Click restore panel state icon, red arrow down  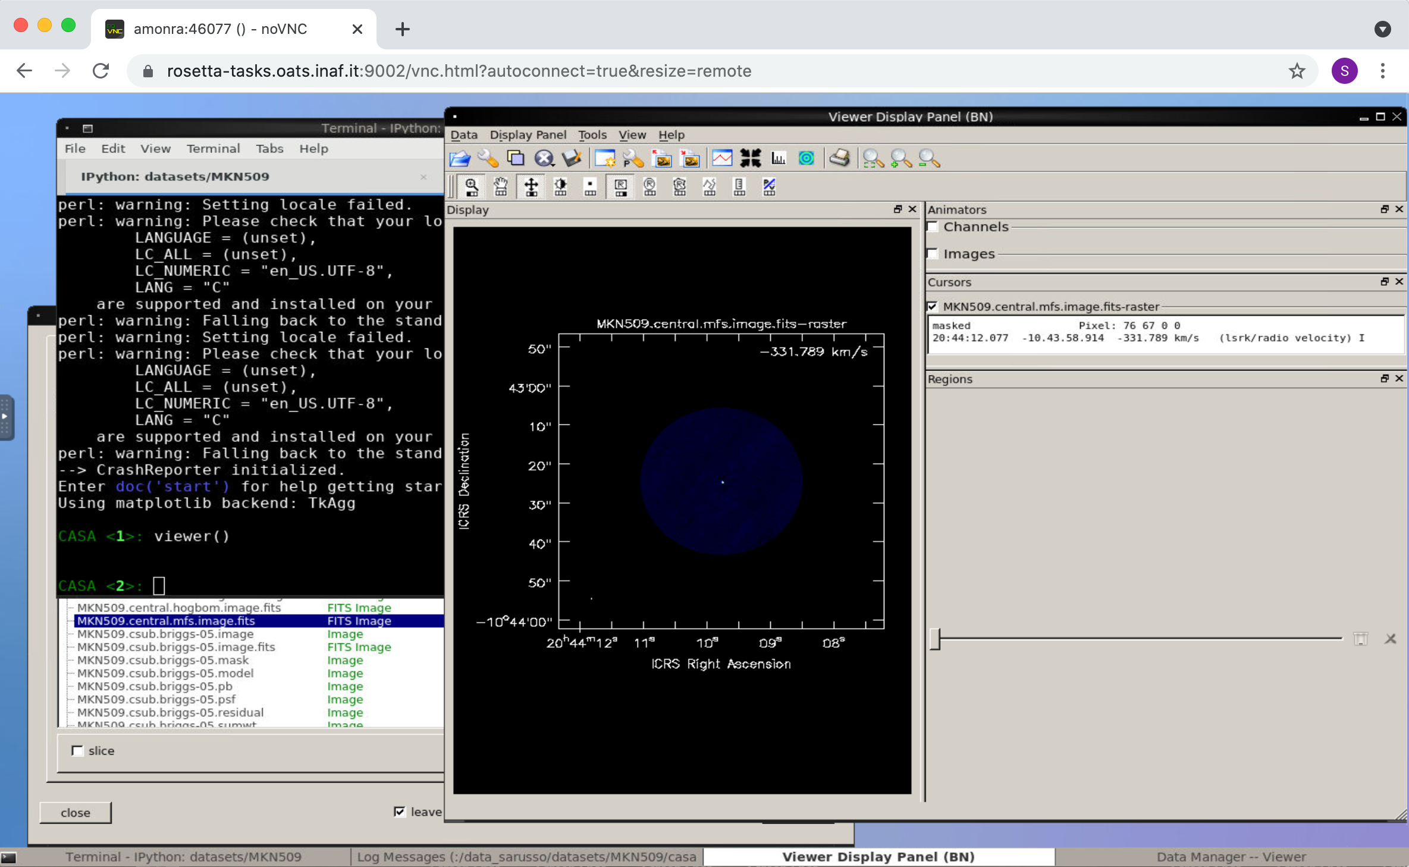(691, 159)
